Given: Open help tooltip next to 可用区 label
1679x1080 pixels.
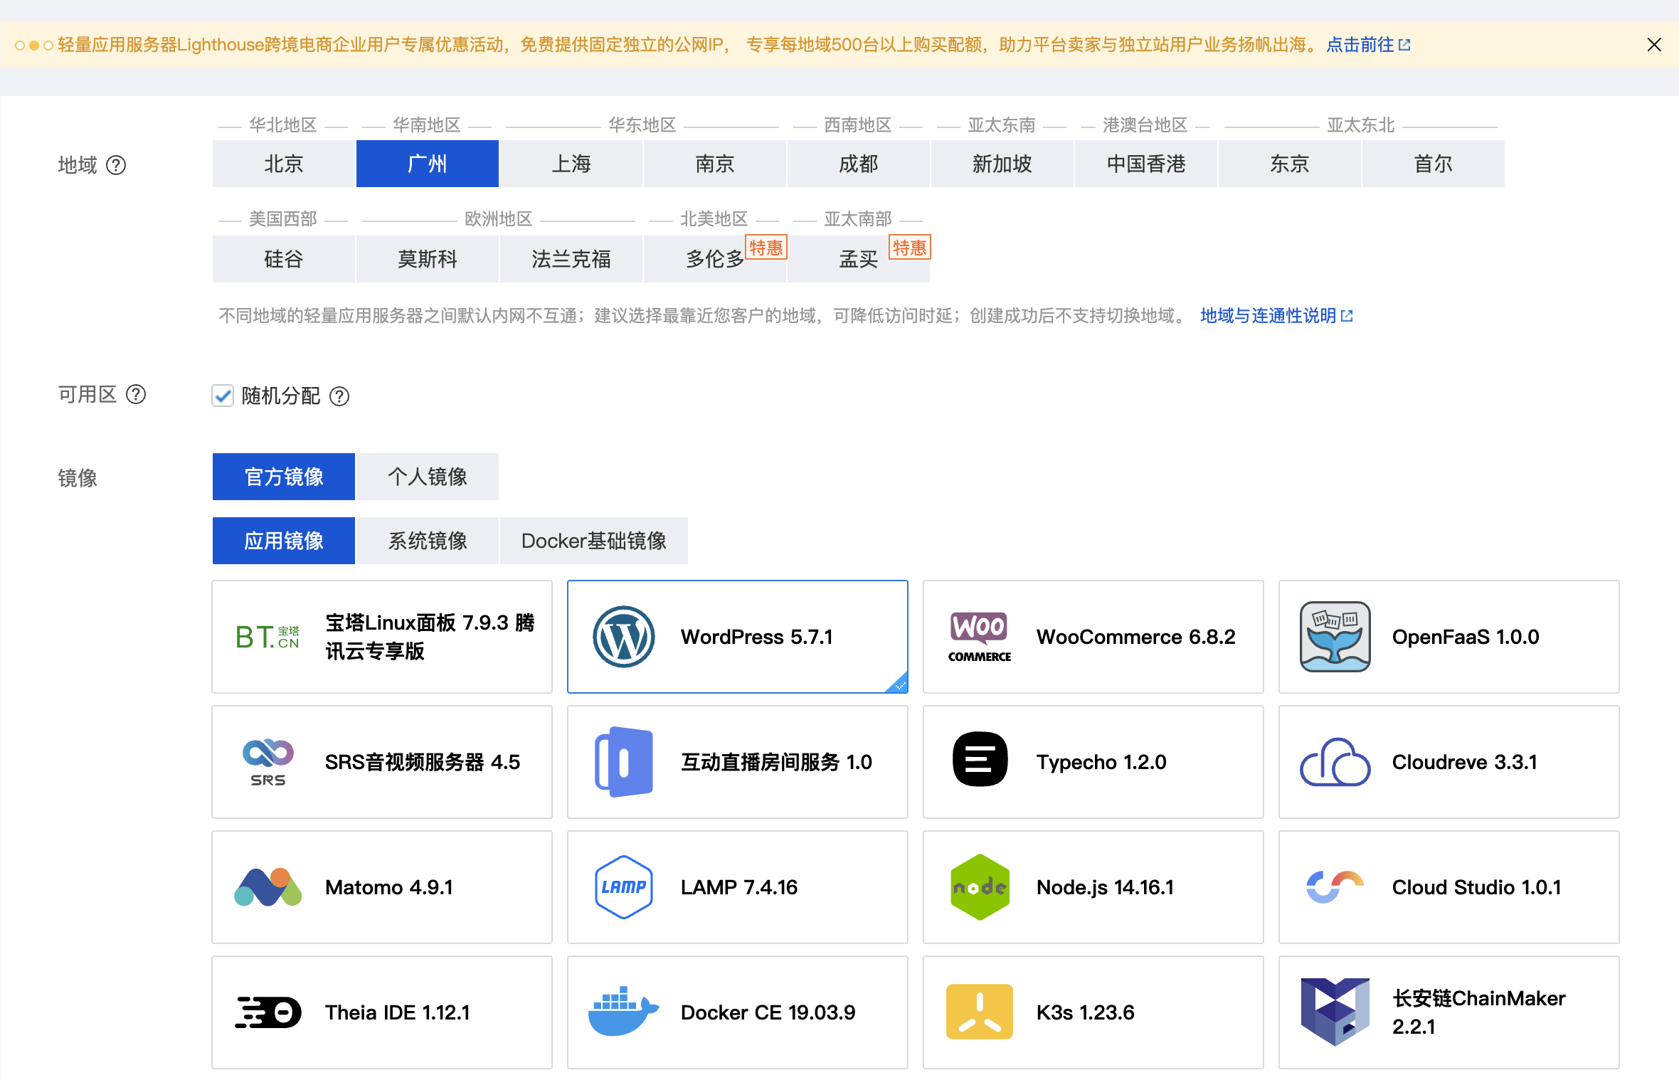Looking at the screenshot, I should [x=136, y=394].
